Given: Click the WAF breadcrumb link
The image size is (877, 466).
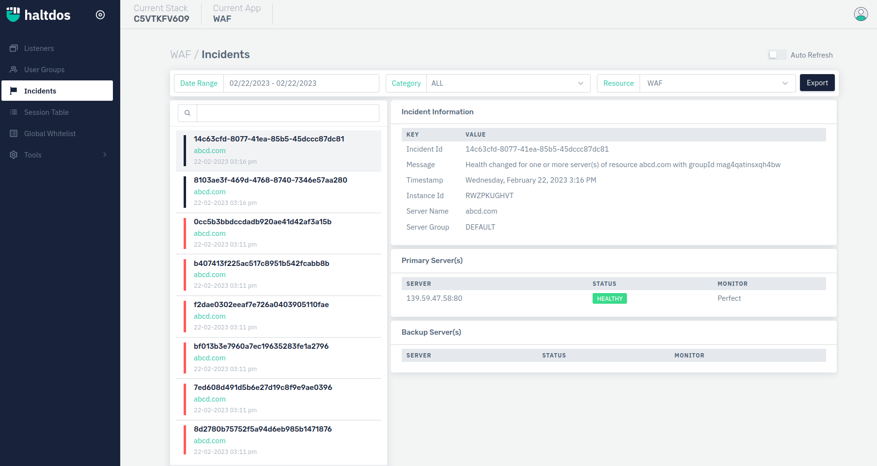Looking at the screenshot, I should click(x=180, y=54).
